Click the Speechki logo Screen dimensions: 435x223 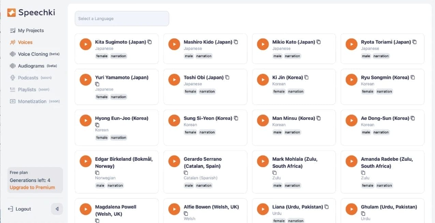[x=31, y=12]
